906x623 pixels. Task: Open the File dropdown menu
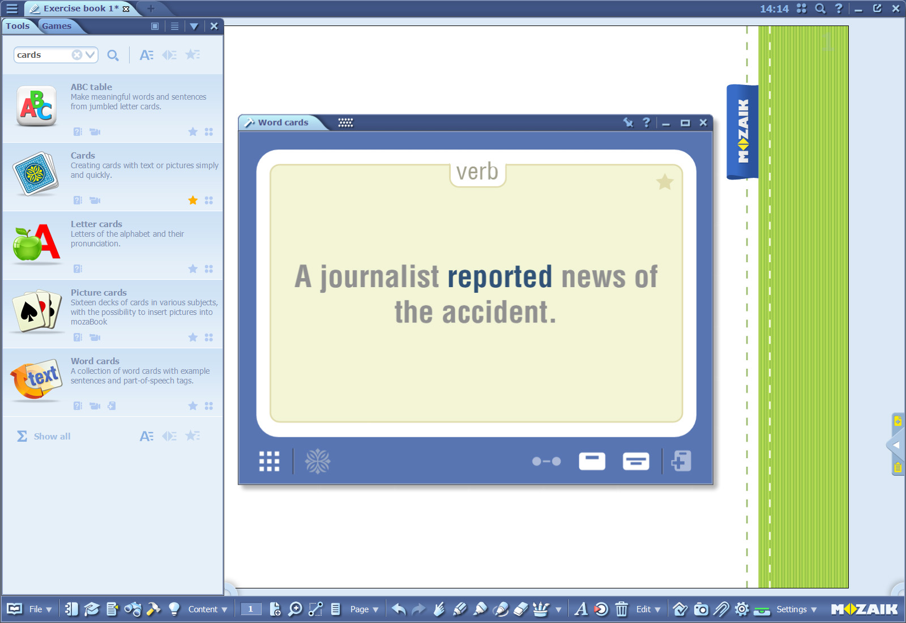click(40, 609)
